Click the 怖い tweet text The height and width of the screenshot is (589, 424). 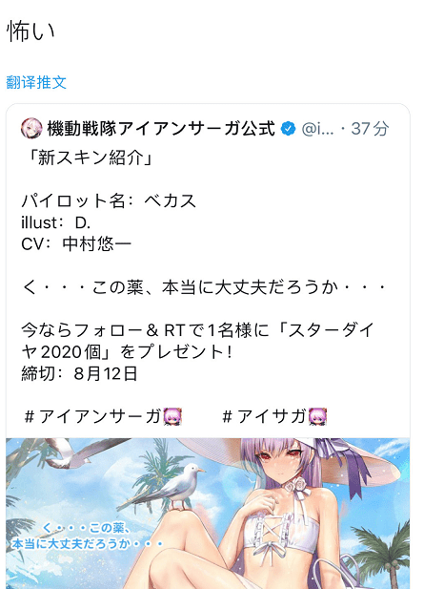(30, 32)
